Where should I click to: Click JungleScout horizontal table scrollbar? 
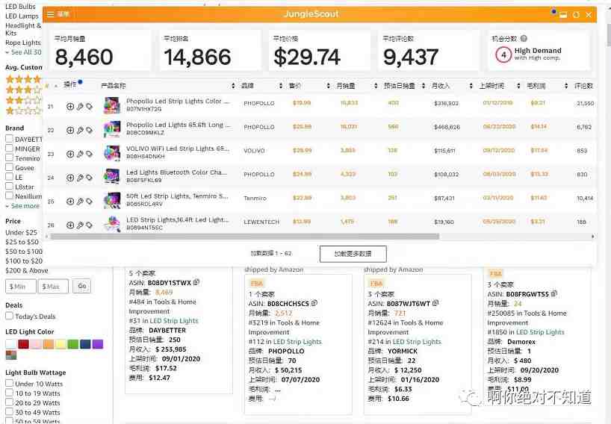(245, 237)
